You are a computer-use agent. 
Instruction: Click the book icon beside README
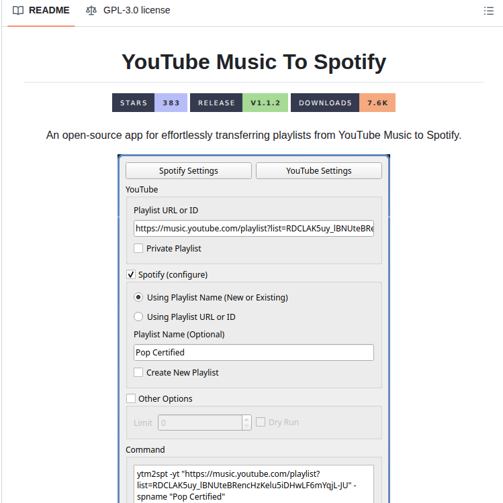click(x=18, y=11)
